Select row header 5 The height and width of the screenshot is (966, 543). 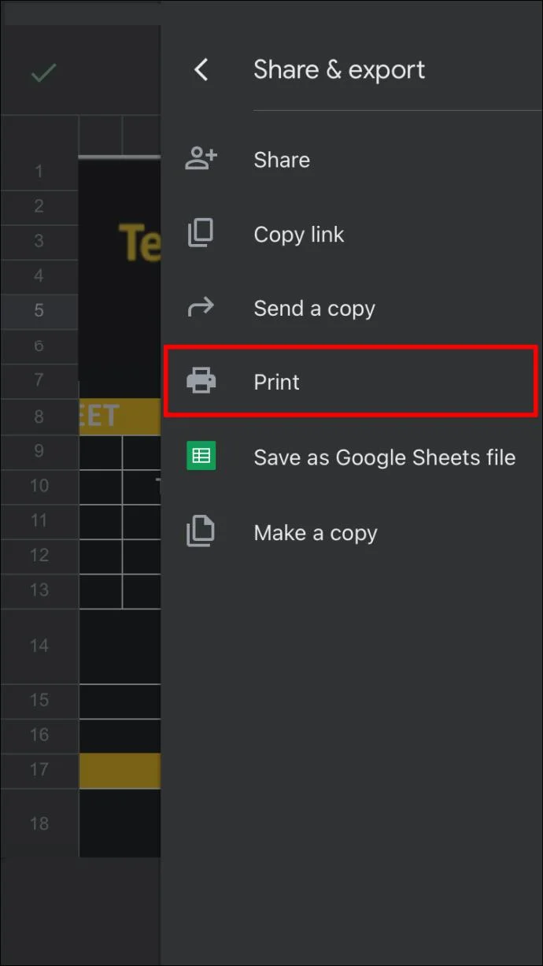click(39, 311)
